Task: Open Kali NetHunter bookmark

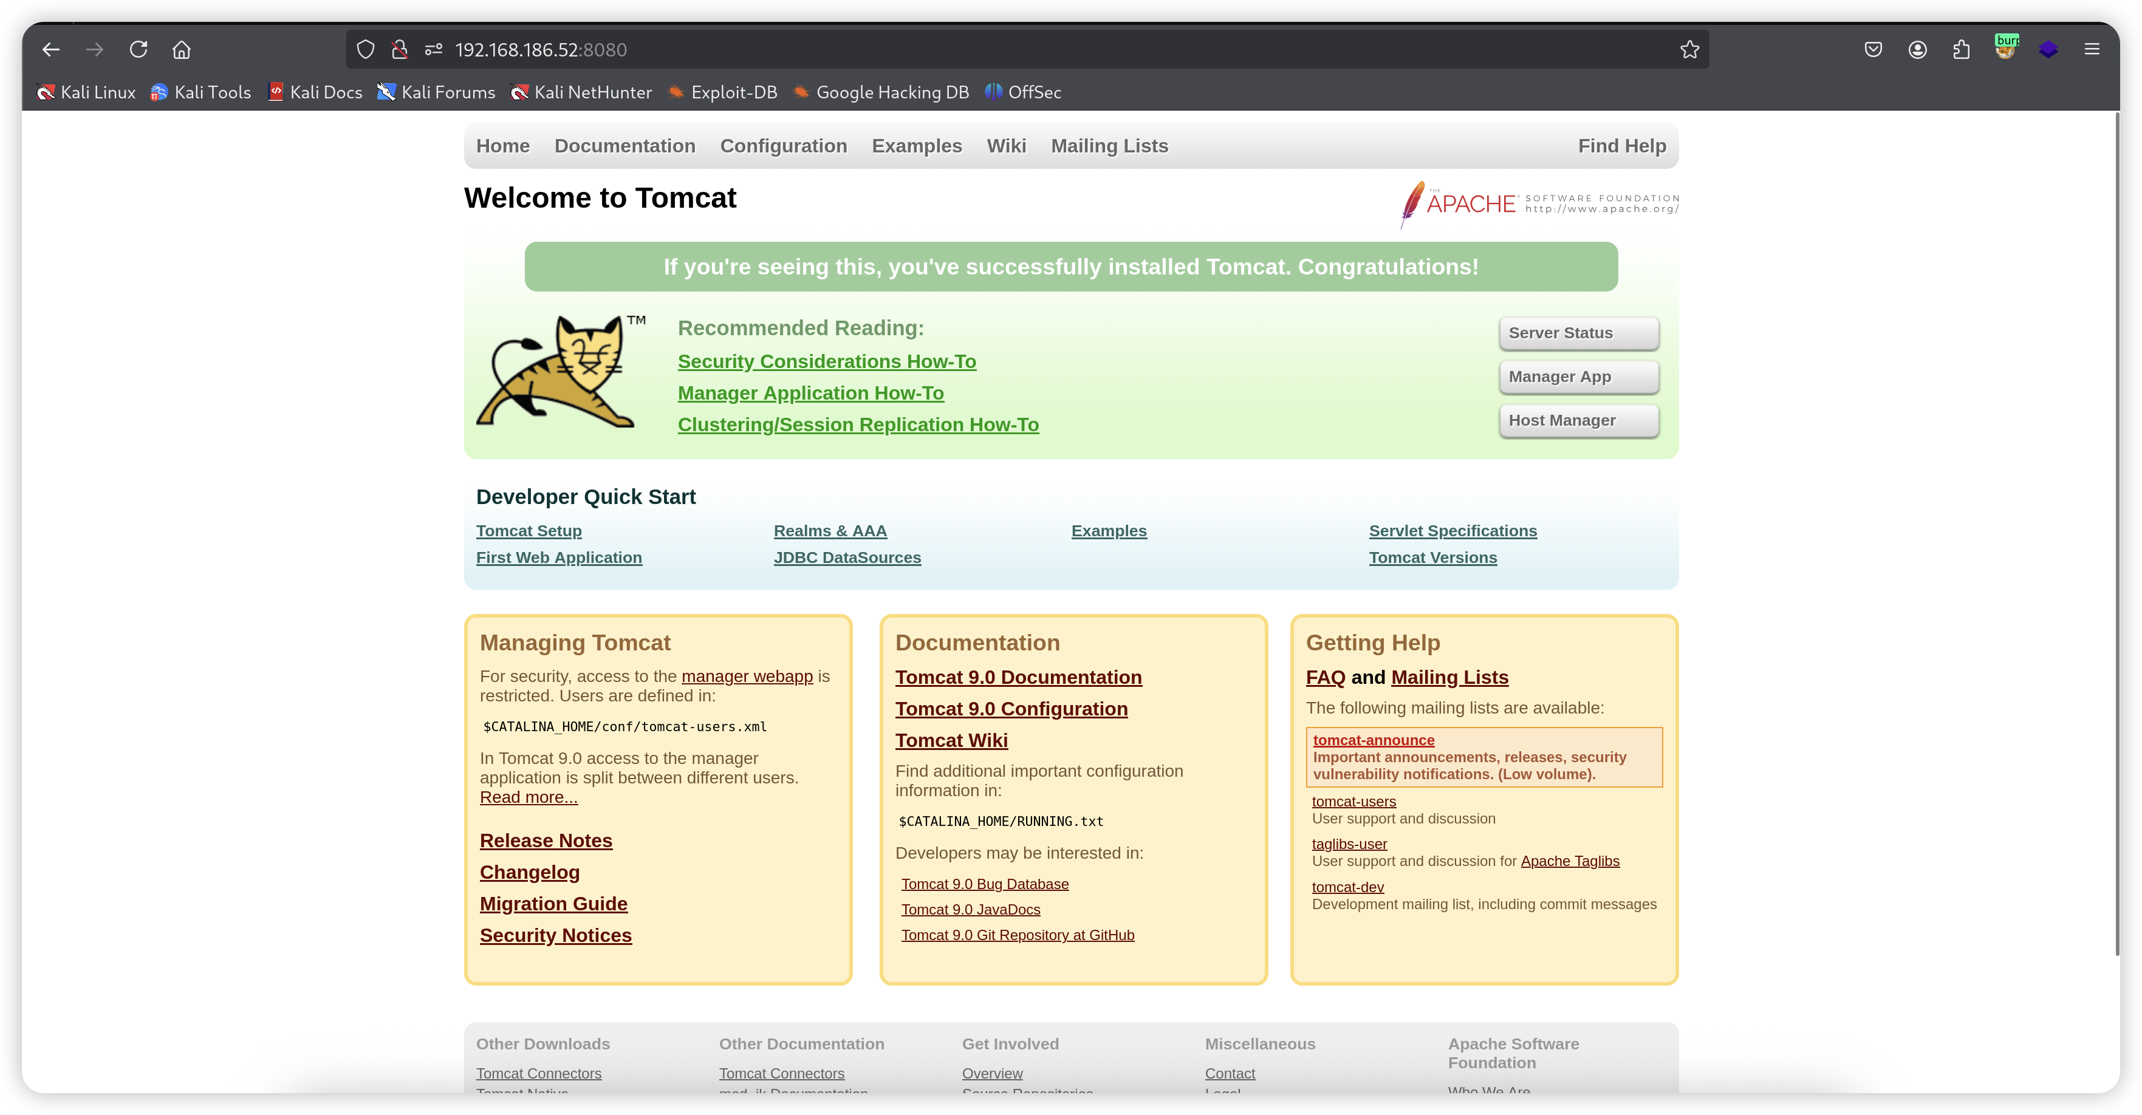Action: [x=581, y=92]
